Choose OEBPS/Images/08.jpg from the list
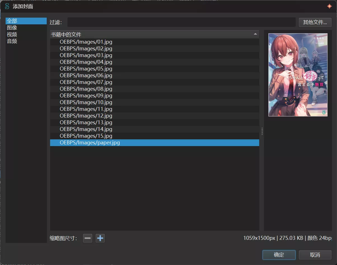The image size is (337, 265). (x=86, y=89)
